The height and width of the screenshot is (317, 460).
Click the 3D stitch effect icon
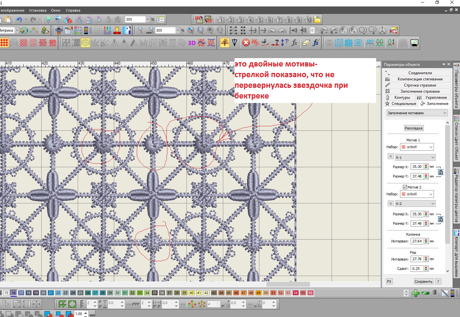[192, 43]
